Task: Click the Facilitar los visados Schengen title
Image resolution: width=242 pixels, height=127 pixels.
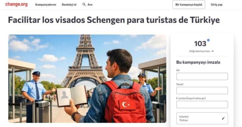Action: pyautogui.click(x=114, y=20)
